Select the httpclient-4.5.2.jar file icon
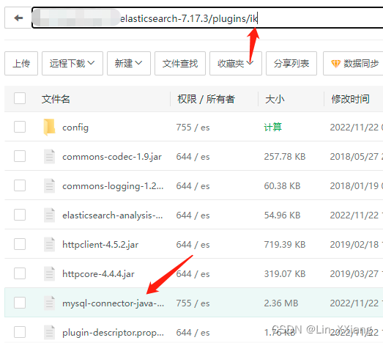The width and height of the screenshot is (383, 343). click(x=49, y=245)
